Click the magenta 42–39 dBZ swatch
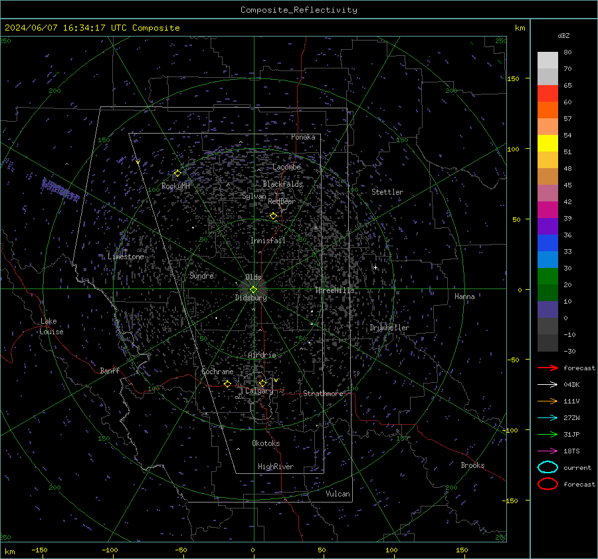The height and width of the screenshot is (559, 598). 548,210
